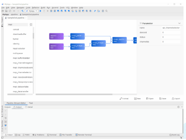Navigate forward with the right arrow icon

(x=18, y=11)
